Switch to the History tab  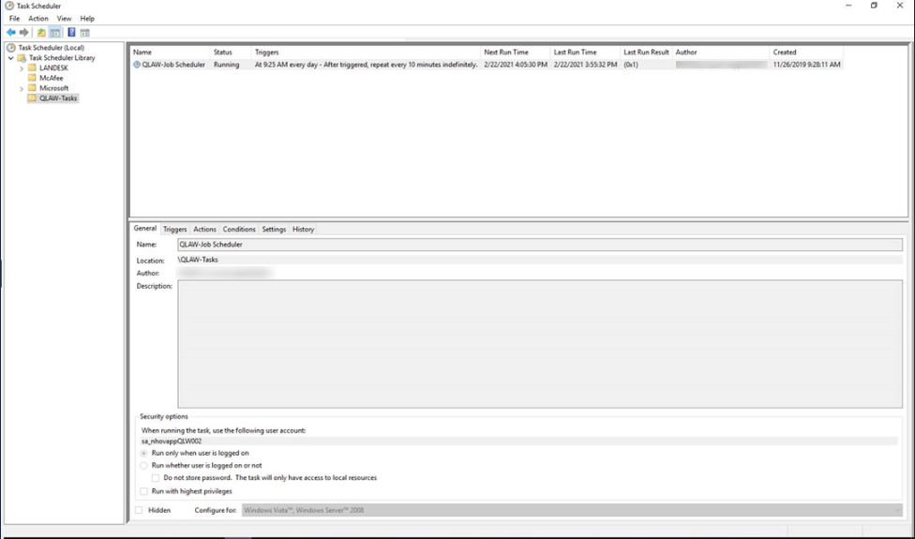(304, 230)
